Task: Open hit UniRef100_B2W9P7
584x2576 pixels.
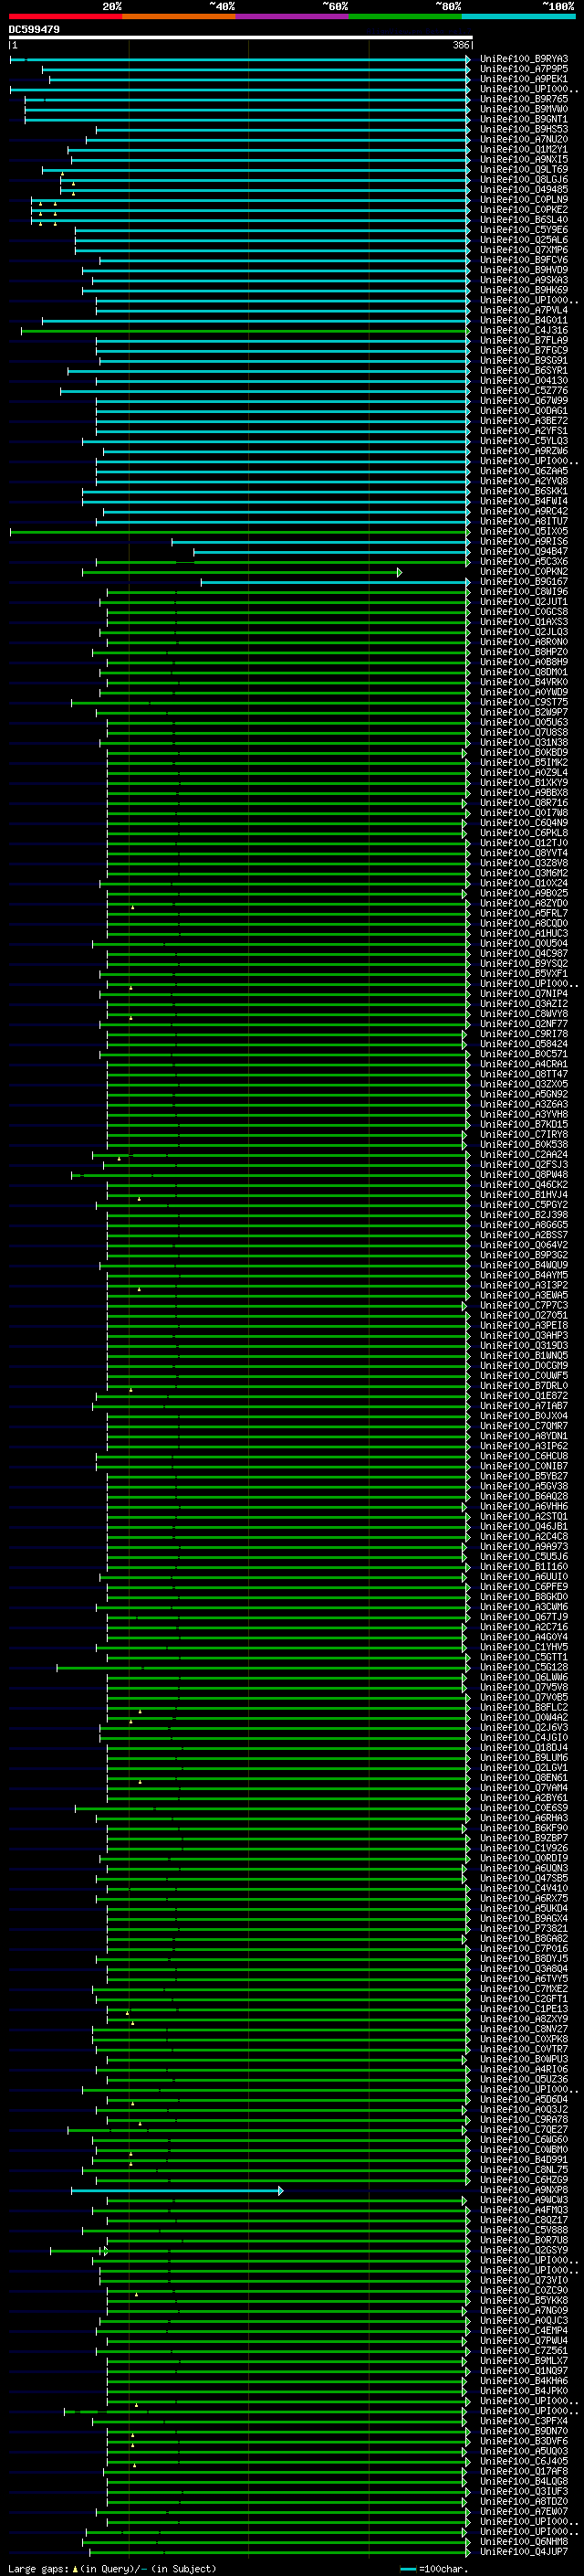Action: (x=523, y=713)
